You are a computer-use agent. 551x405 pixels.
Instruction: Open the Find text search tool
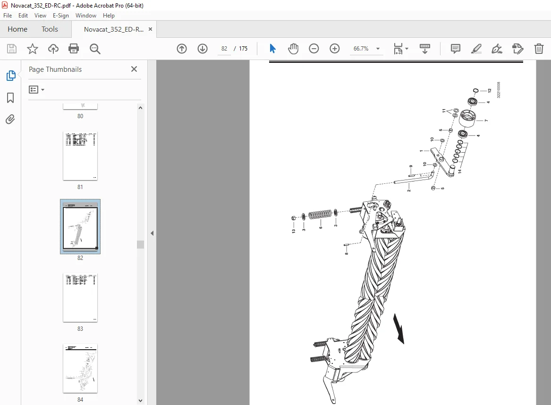[x=95, y=49]
